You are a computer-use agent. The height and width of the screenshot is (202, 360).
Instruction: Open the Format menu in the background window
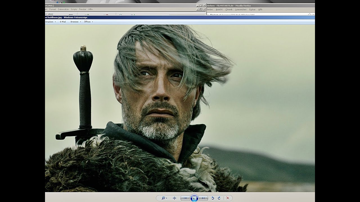tap(53, 9)
